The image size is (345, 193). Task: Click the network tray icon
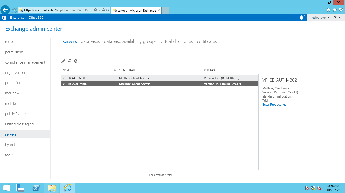pos(313,188)
